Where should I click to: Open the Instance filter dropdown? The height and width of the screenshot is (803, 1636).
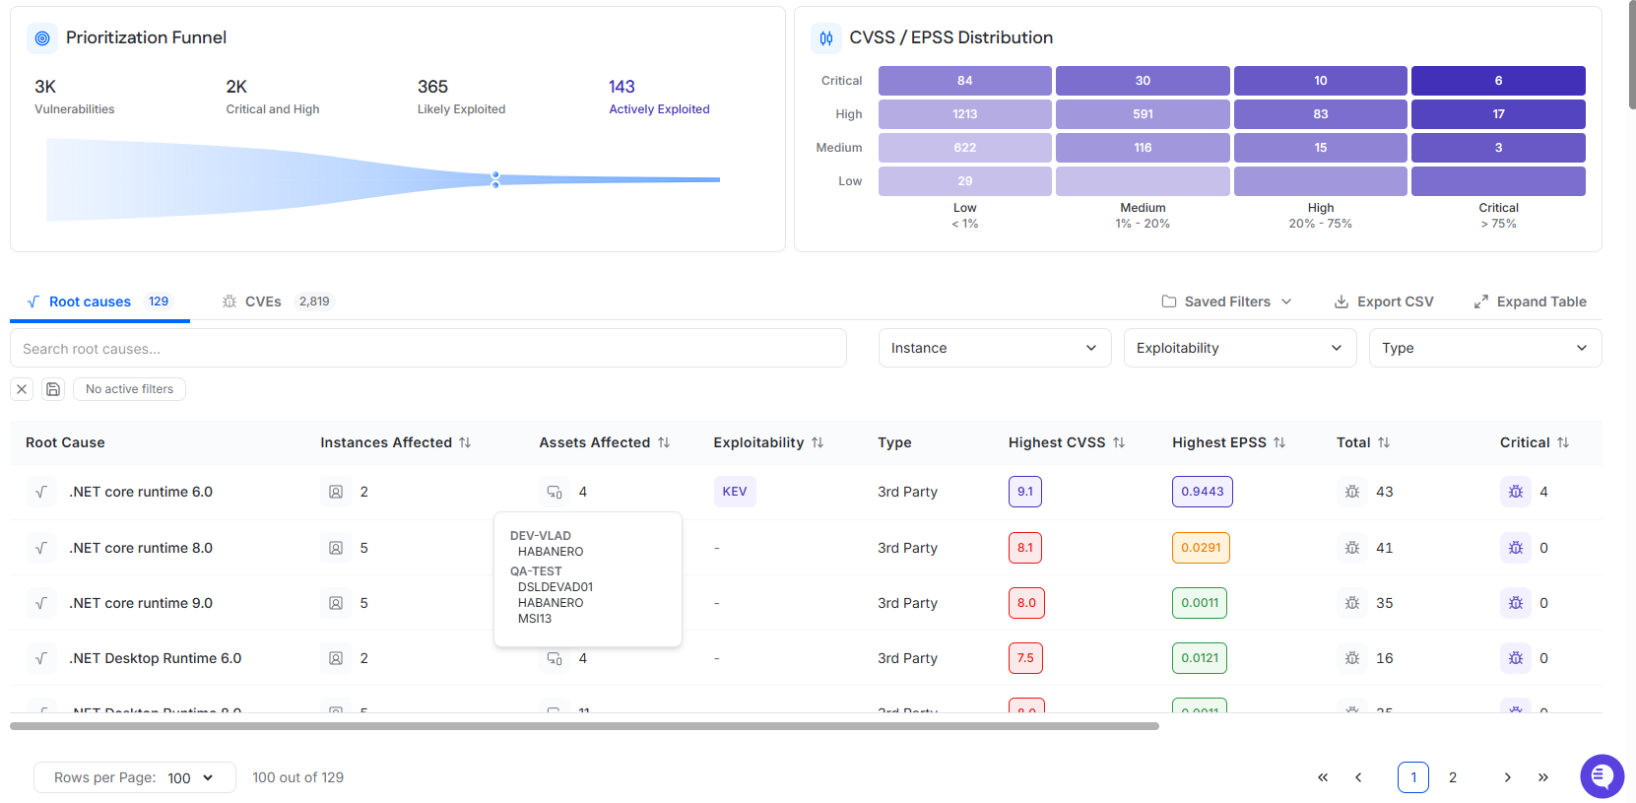tap(994, 348)
